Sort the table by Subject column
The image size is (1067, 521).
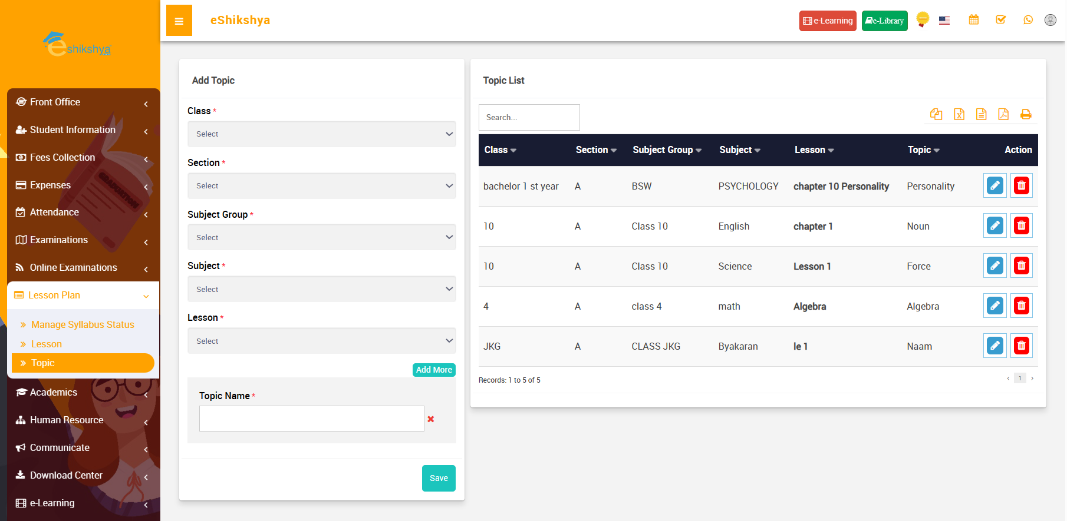739,150
